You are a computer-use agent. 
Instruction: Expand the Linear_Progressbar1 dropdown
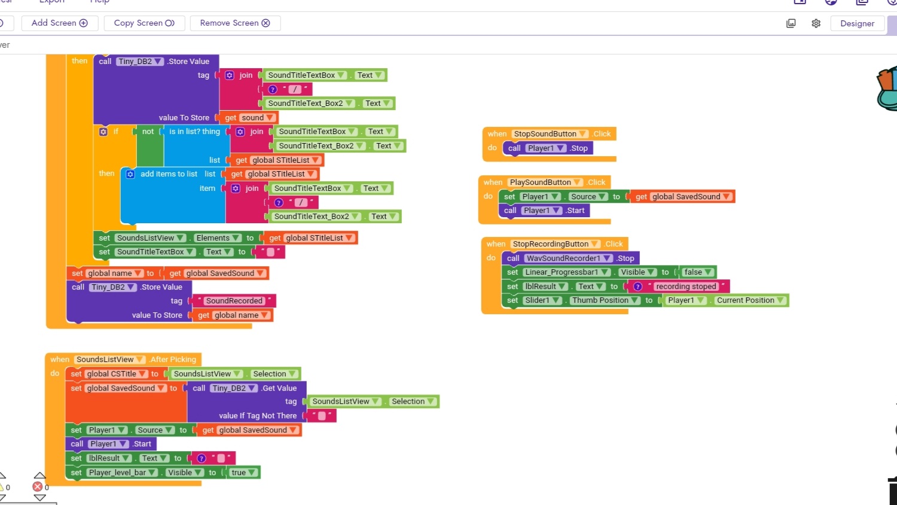coord(605,272)
